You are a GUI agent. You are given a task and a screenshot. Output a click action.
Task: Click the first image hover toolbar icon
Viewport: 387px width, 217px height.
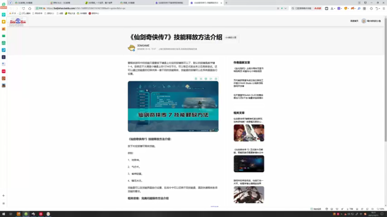[196, 79]
